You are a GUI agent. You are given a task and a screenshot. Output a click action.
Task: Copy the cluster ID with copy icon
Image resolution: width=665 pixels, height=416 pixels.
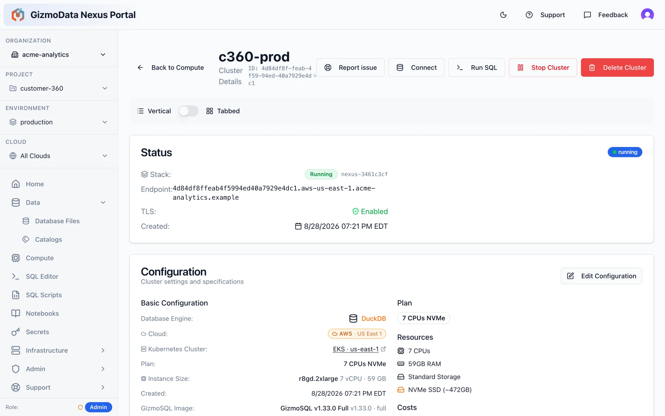pyautogui.click(x=315, y=76)
